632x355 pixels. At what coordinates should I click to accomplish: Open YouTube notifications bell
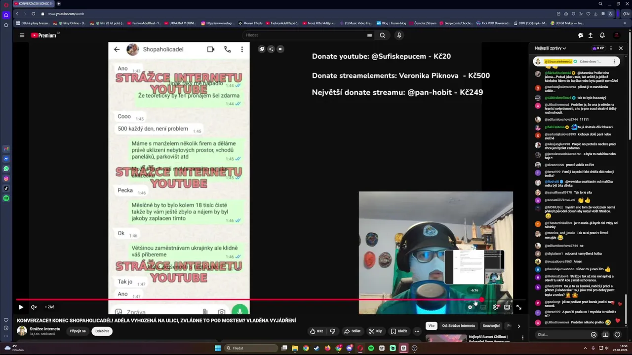(x=602, y=35)
